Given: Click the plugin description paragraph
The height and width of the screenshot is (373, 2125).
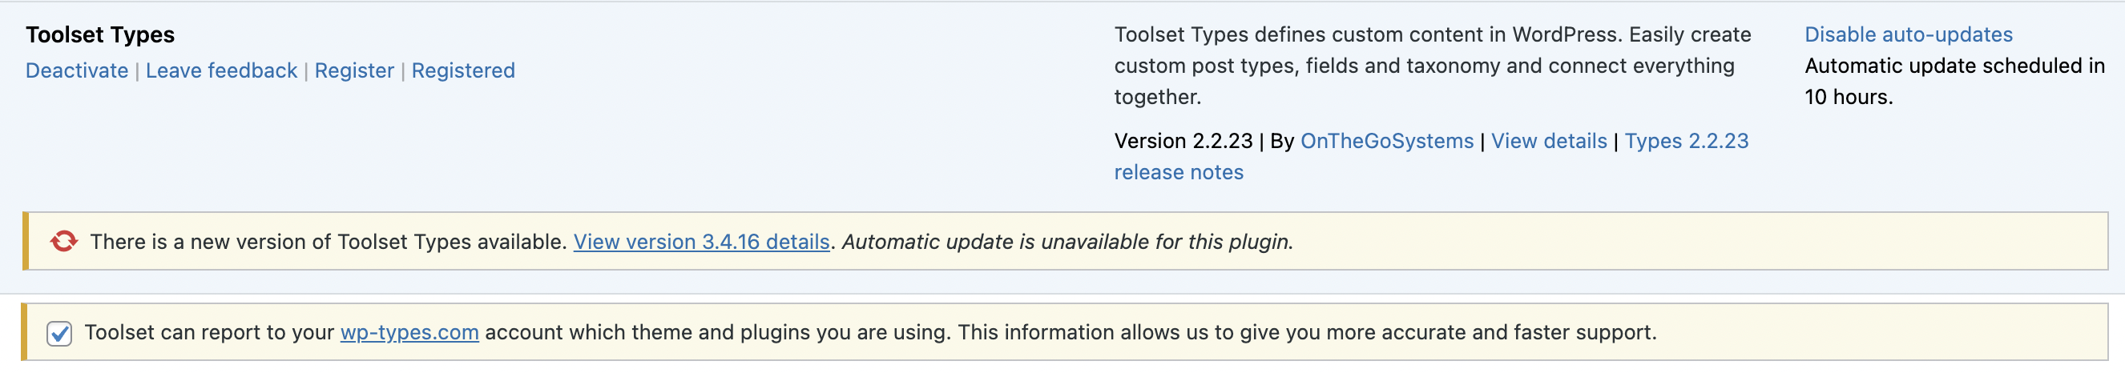Looking at the screenshot, I should [1431, 66].
